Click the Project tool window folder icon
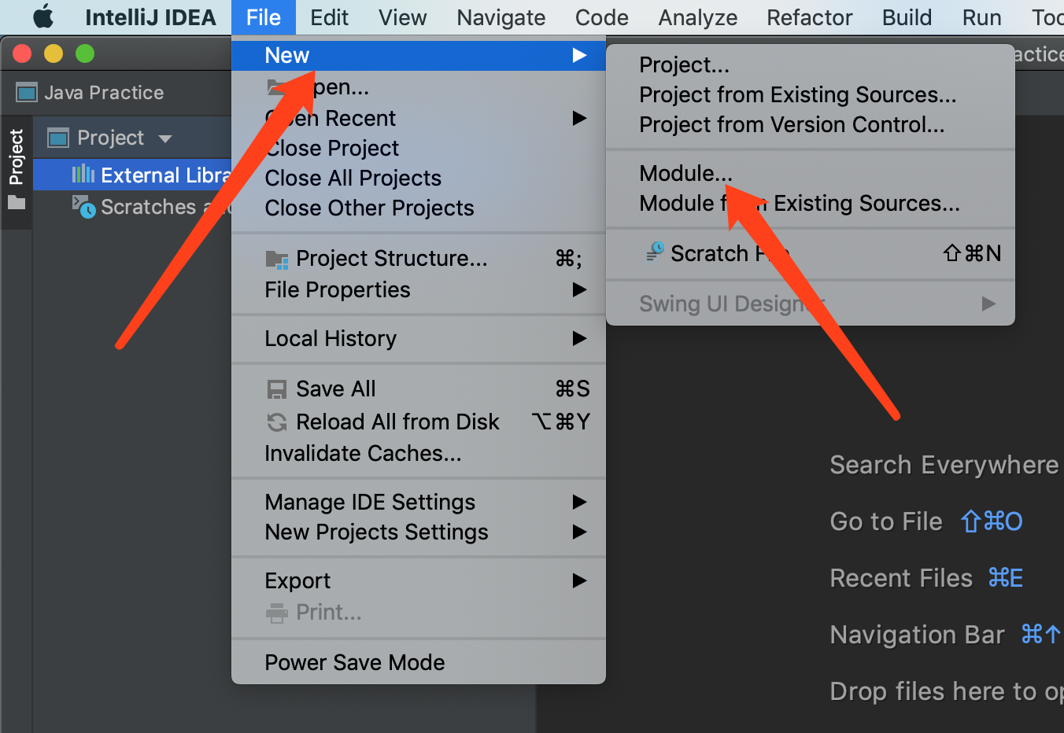Screen dimensions: 1064x733 tap(17, 203)
